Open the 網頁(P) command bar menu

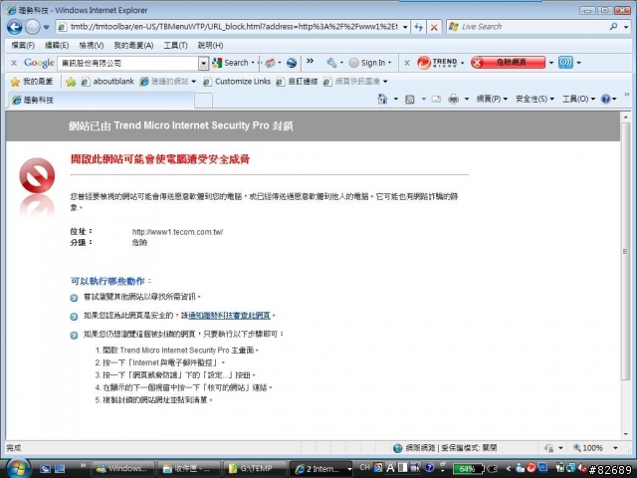(x=492, y=99)
